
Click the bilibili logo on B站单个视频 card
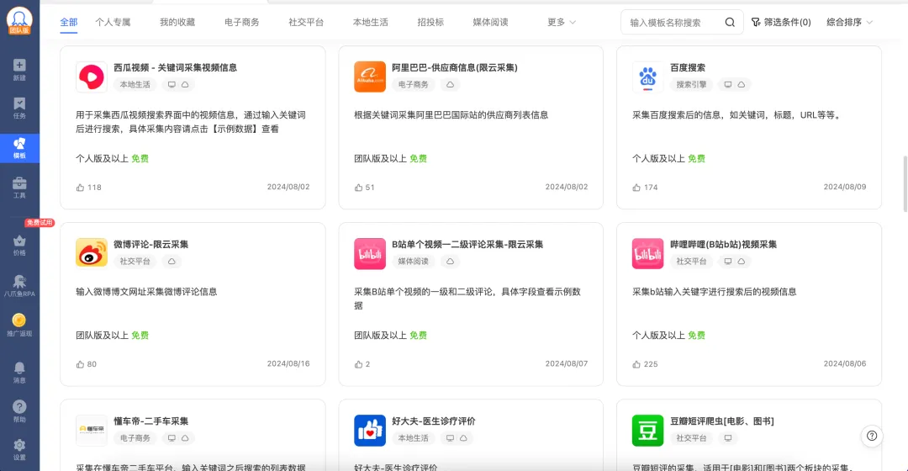(369, 253)
